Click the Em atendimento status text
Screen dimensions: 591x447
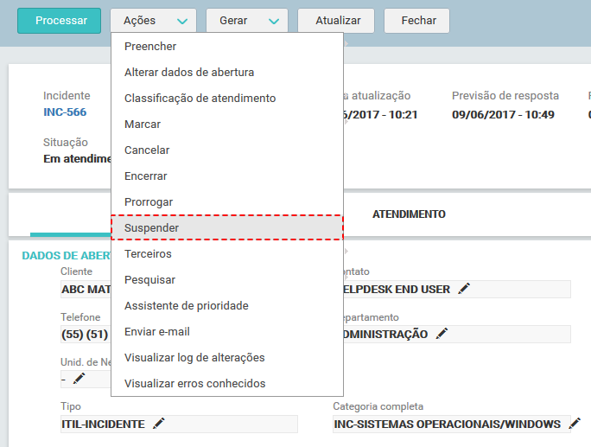click(77, 159)
